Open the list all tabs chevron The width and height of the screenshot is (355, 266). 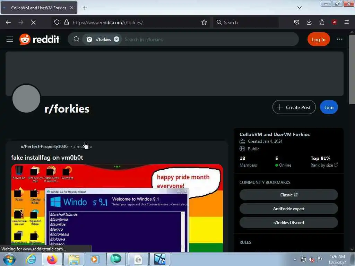tap(299, 8)
